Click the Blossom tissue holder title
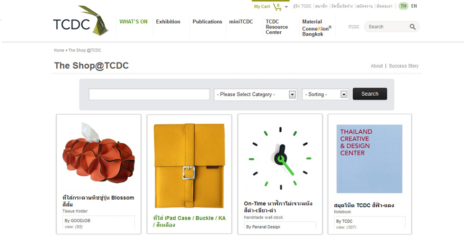464x237 pixels. 98,201
